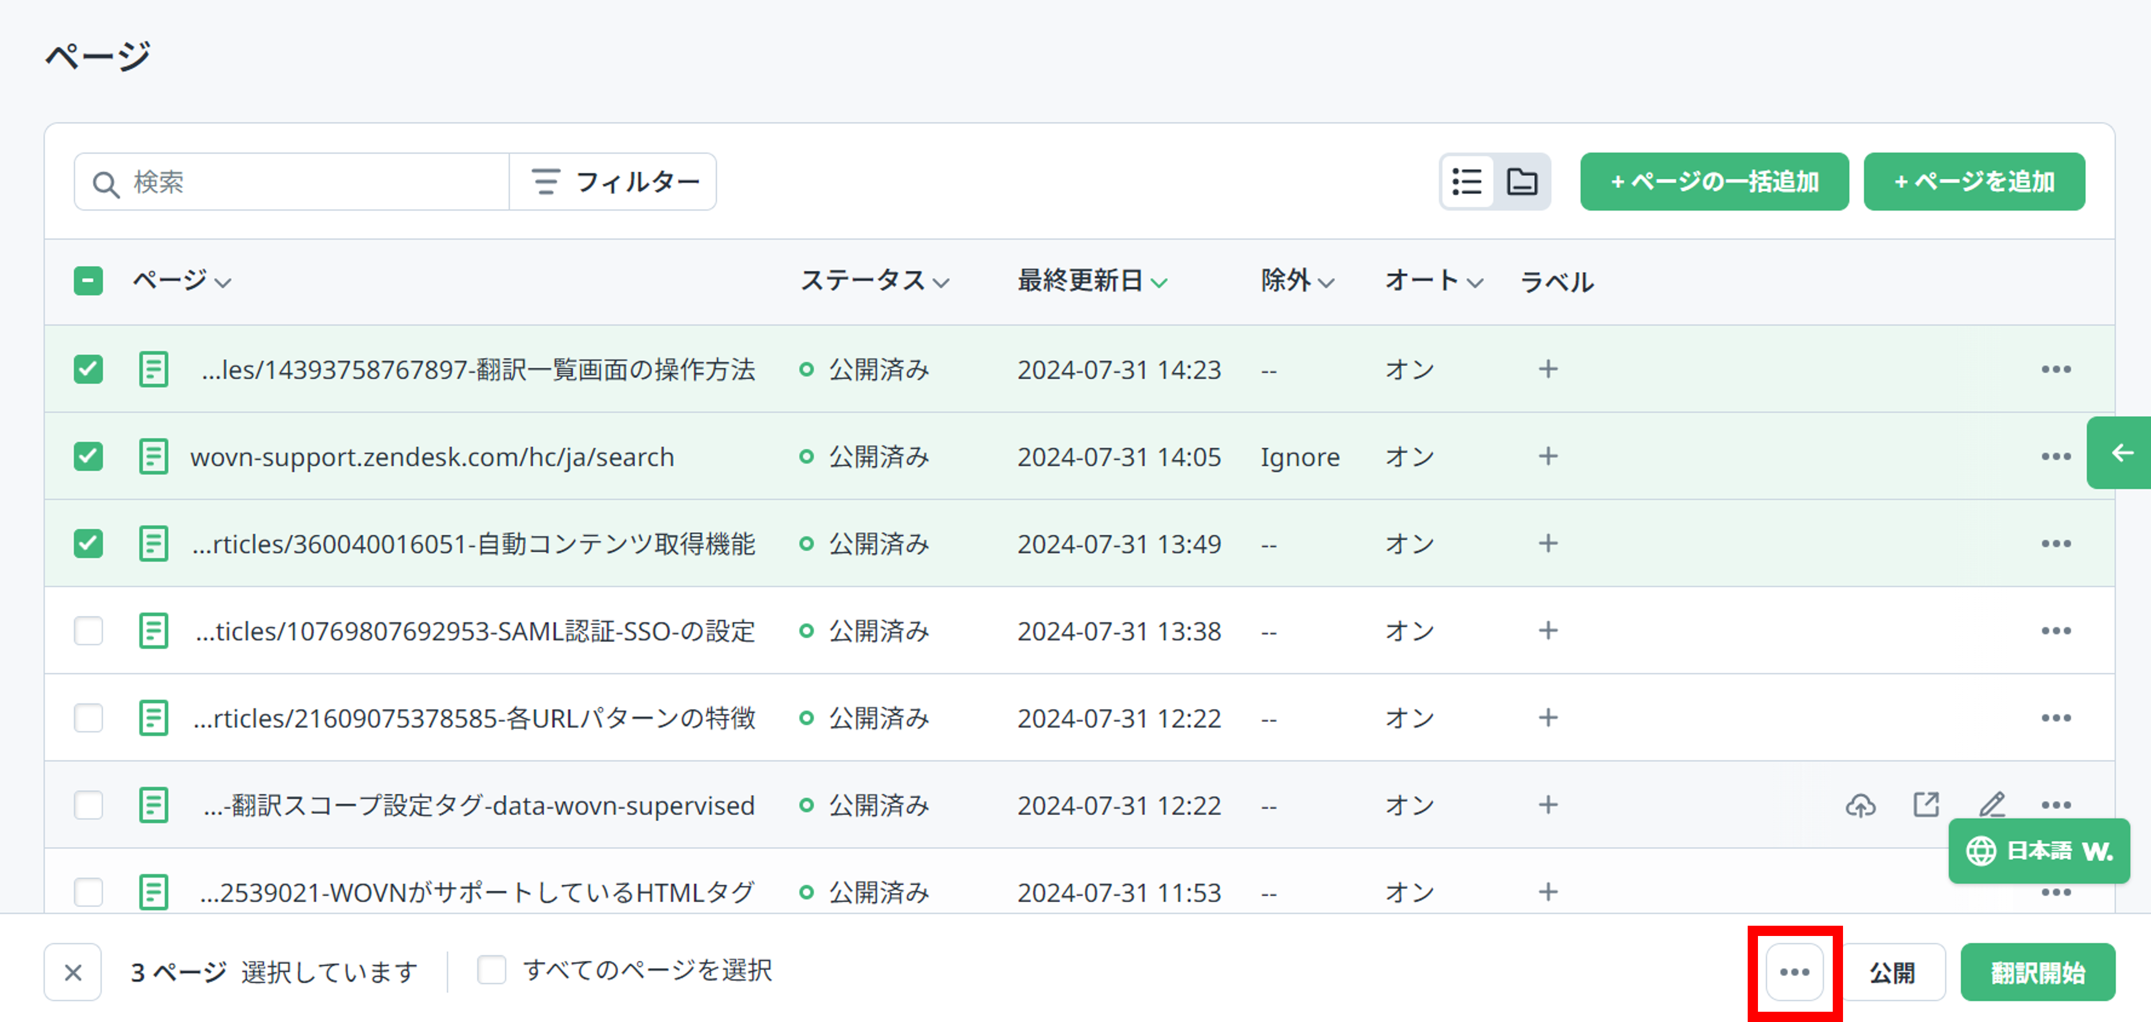The width and height of the screenshot is (2151, 1022).
Task: Check the SAML認証-SSO-の設定 row checkbox
Action: coord(88,631)
